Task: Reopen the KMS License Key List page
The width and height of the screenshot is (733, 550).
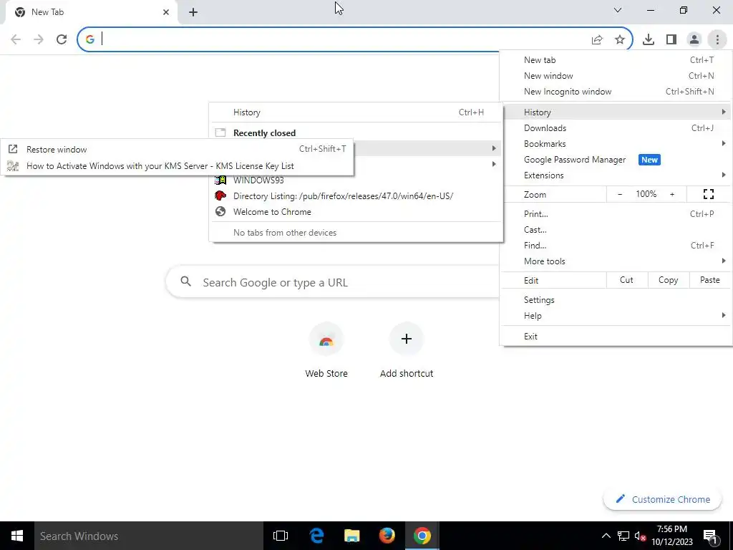Action: pyautogui.click(x=178, y=166)
